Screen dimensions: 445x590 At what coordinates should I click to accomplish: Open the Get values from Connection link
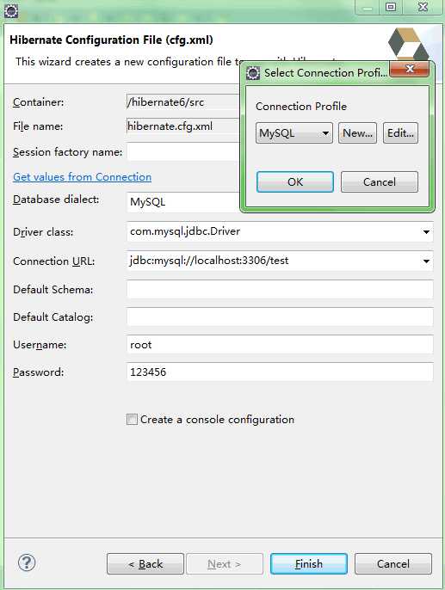82,177
